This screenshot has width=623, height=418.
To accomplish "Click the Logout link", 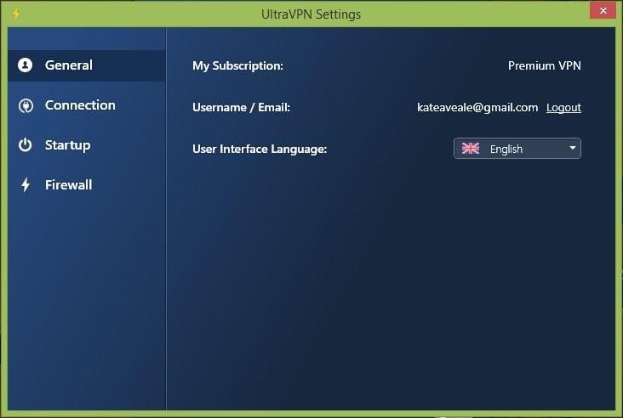I will pos(563,108).
